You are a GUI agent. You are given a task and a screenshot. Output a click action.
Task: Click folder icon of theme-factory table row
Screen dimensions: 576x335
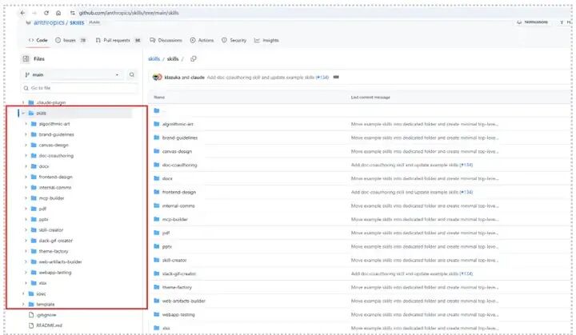(x=157, y=287)
